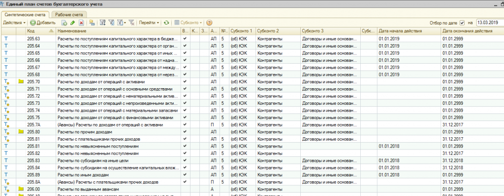Click the set filter funnel icon

tap(102, 23)
